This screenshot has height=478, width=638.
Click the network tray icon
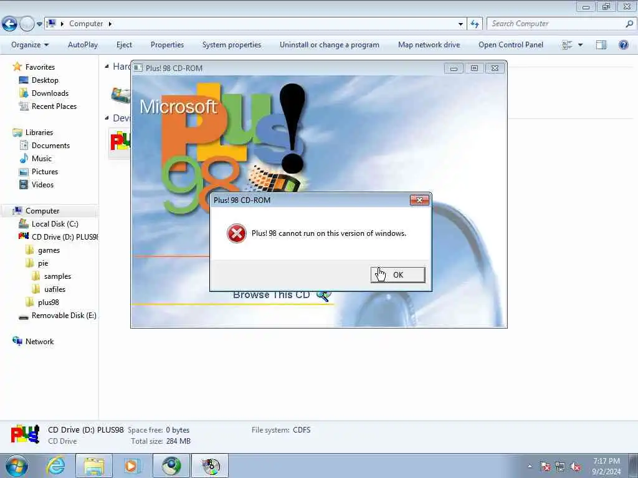(560, 466)
